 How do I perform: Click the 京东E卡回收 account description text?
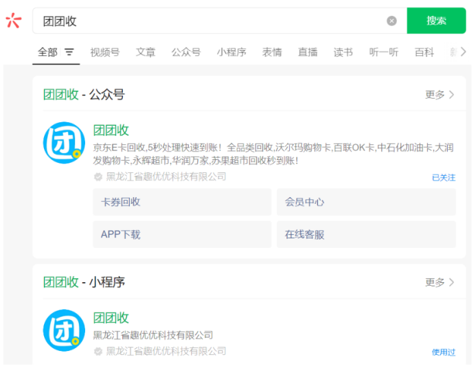click(273, 154)
